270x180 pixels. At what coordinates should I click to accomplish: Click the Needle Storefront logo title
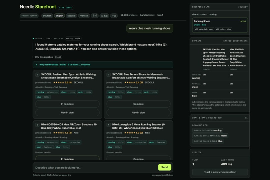(38, 7)
